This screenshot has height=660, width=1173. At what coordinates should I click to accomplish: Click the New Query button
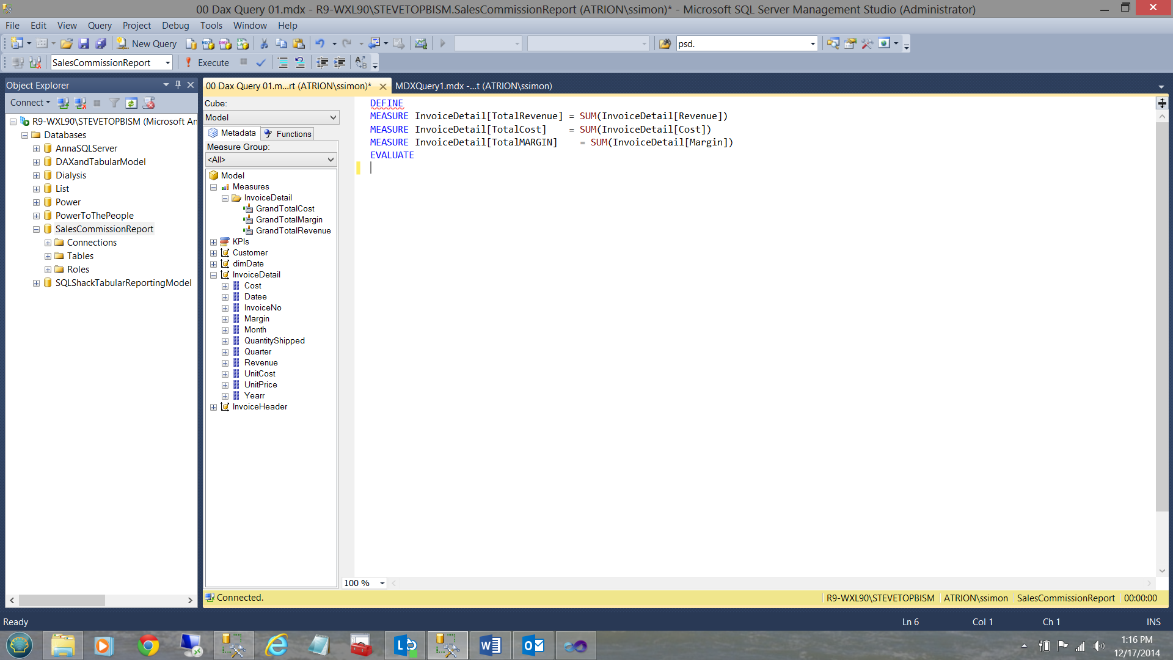point(147,43)
